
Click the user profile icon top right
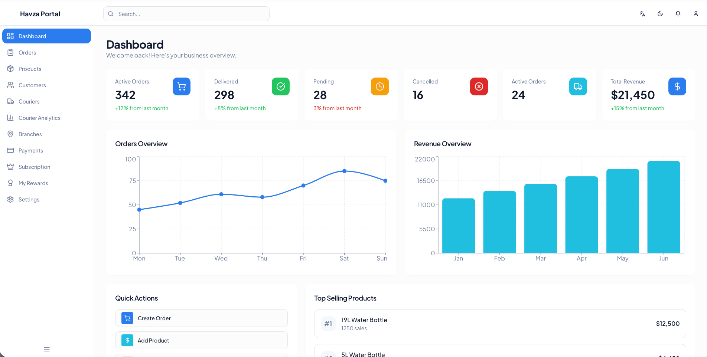pos(695,14)
